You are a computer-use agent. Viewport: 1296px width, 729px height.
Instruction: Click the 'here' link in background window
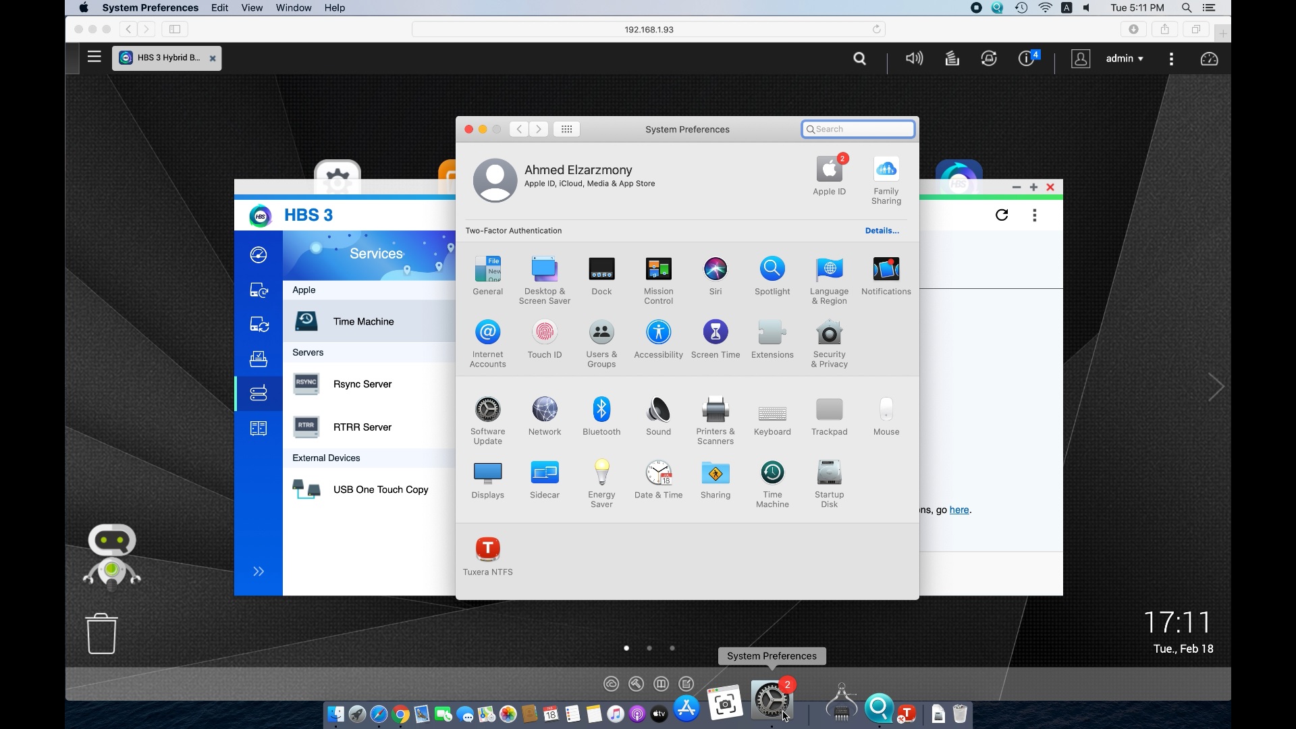[x=959, y=510]
